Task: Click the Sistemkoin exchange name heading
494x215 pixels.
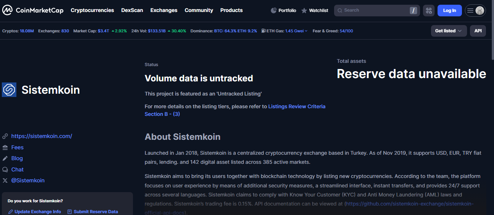Action: tap(51, 90)
